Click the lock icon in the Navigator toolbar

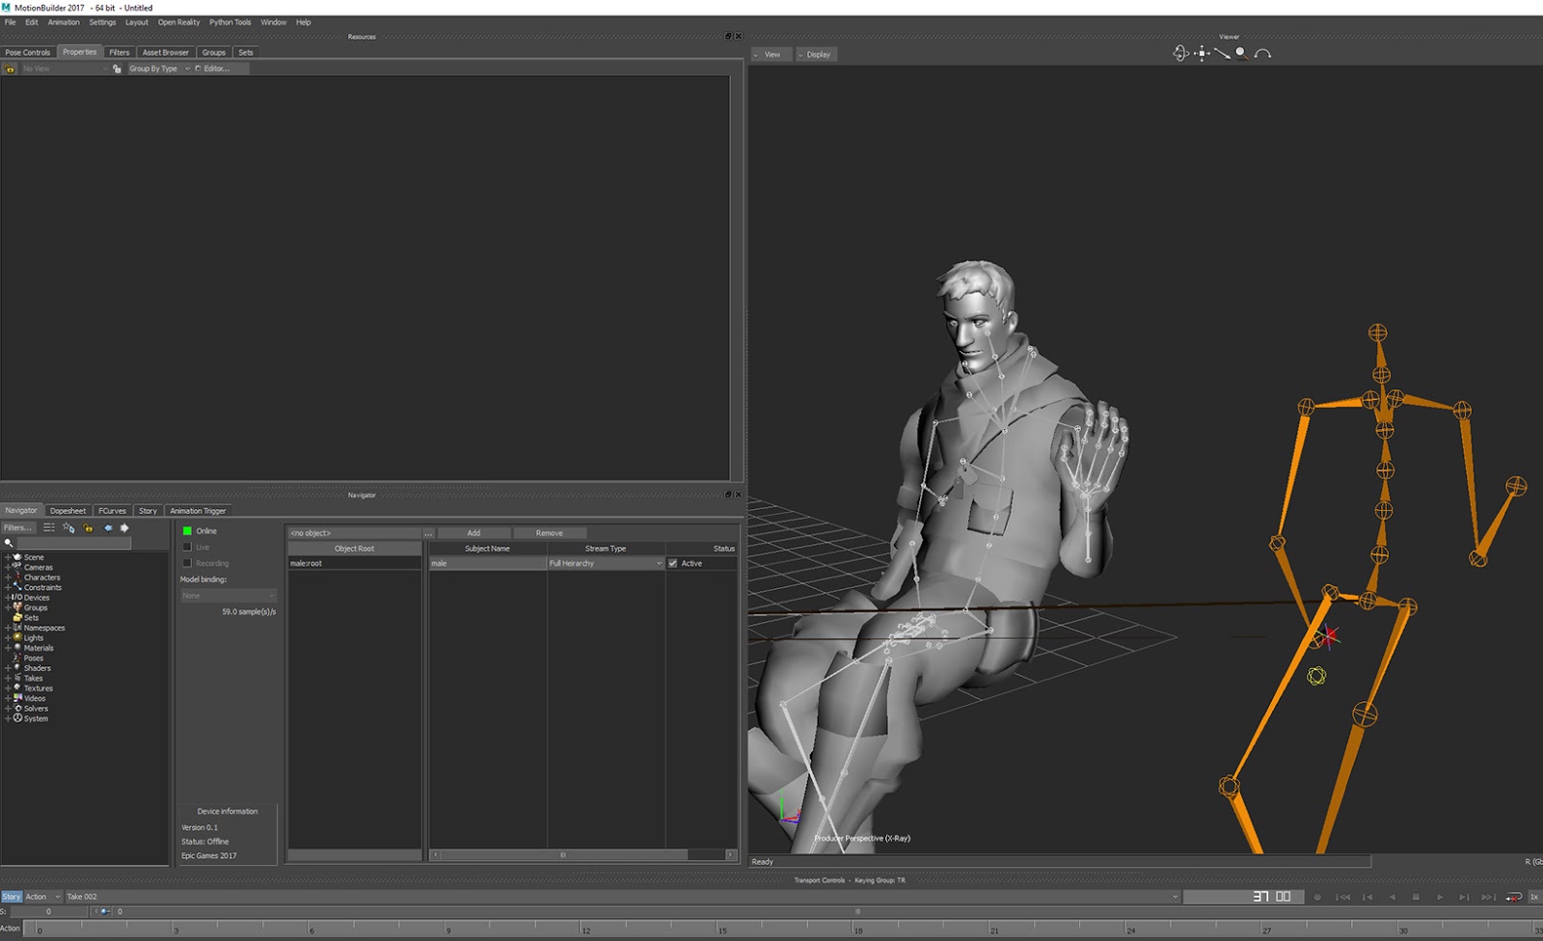click(x=87, y=528)
